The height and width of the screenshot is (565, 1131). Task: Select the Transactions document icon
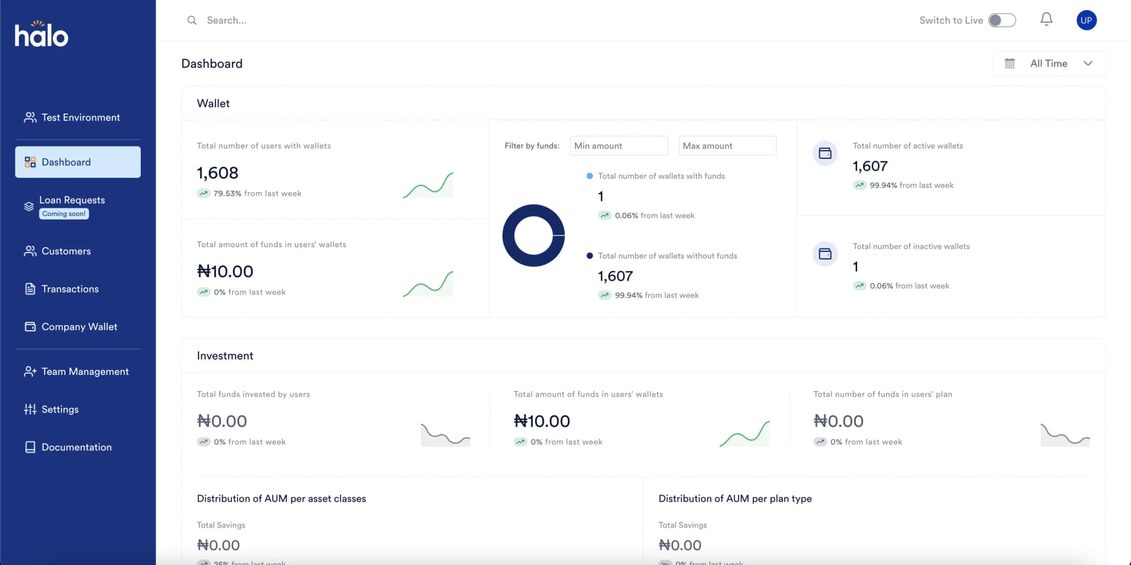pyautogui.click(x=30, y=289)
